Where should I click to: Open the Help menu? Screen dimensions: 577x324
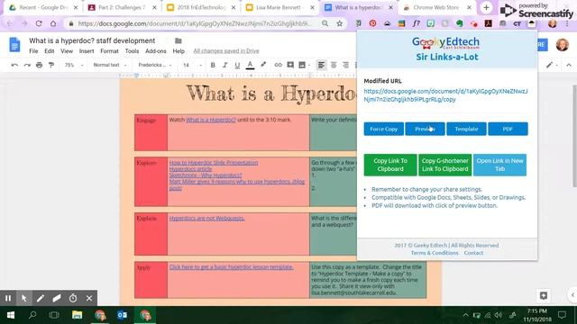click(x=179, y=51)
